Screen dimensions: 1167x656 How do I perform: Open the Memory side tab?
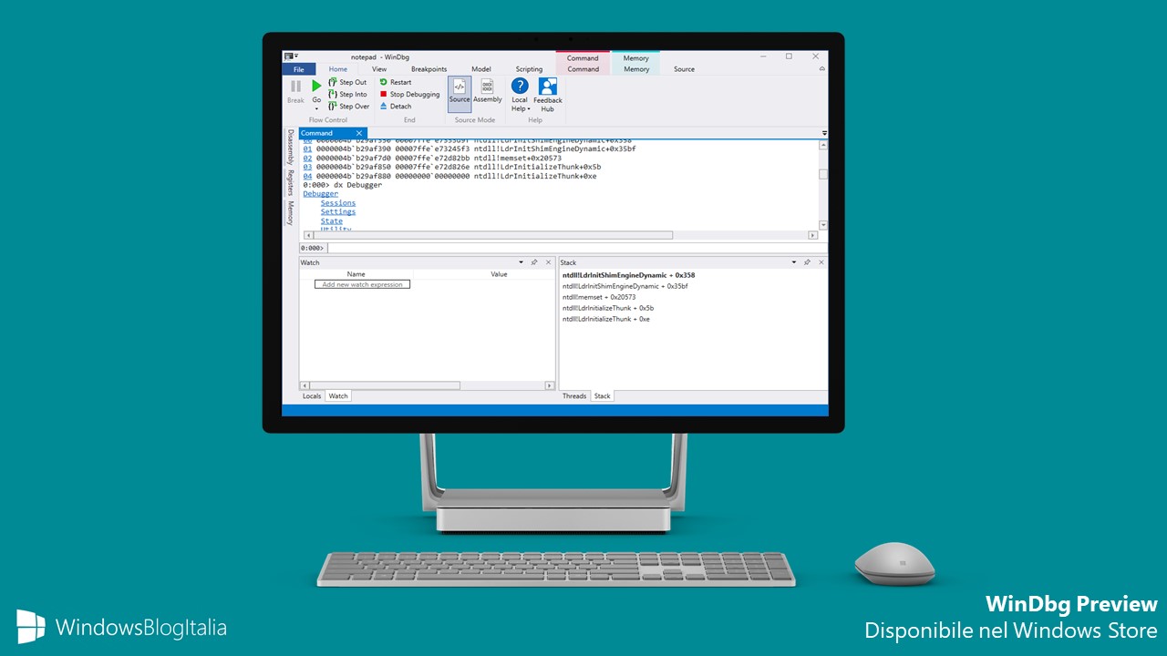(291, 213)
